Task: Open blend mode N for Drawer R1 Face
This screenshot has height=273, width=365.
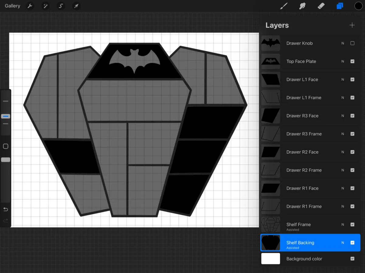Action: [x=343, y=188]
